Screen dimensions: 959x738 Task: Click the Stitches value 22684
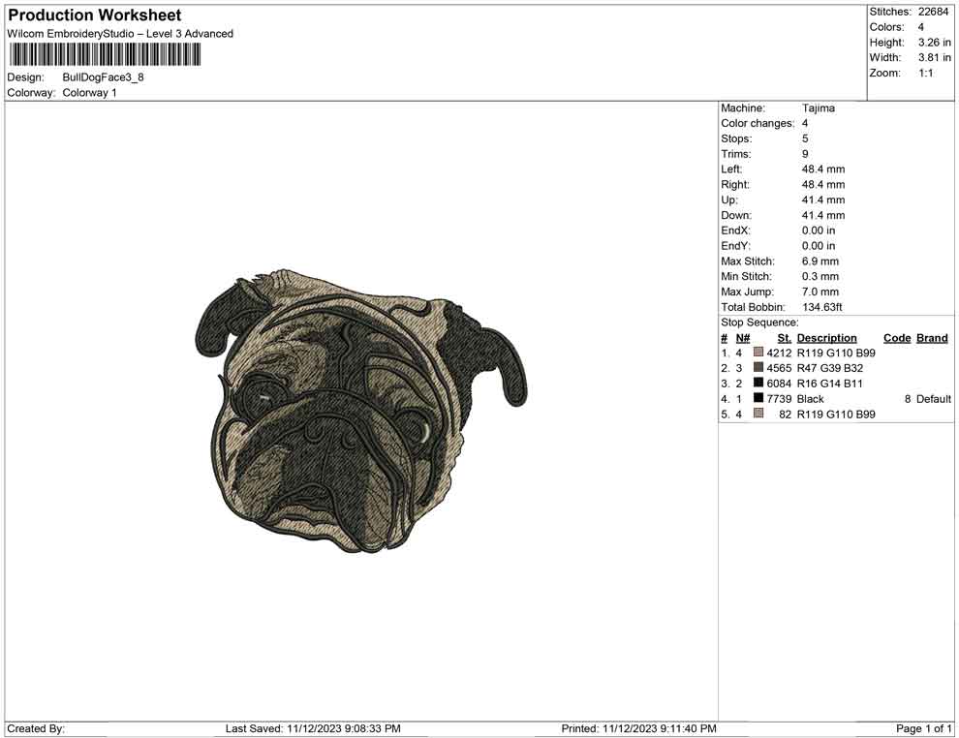(935, 12)
